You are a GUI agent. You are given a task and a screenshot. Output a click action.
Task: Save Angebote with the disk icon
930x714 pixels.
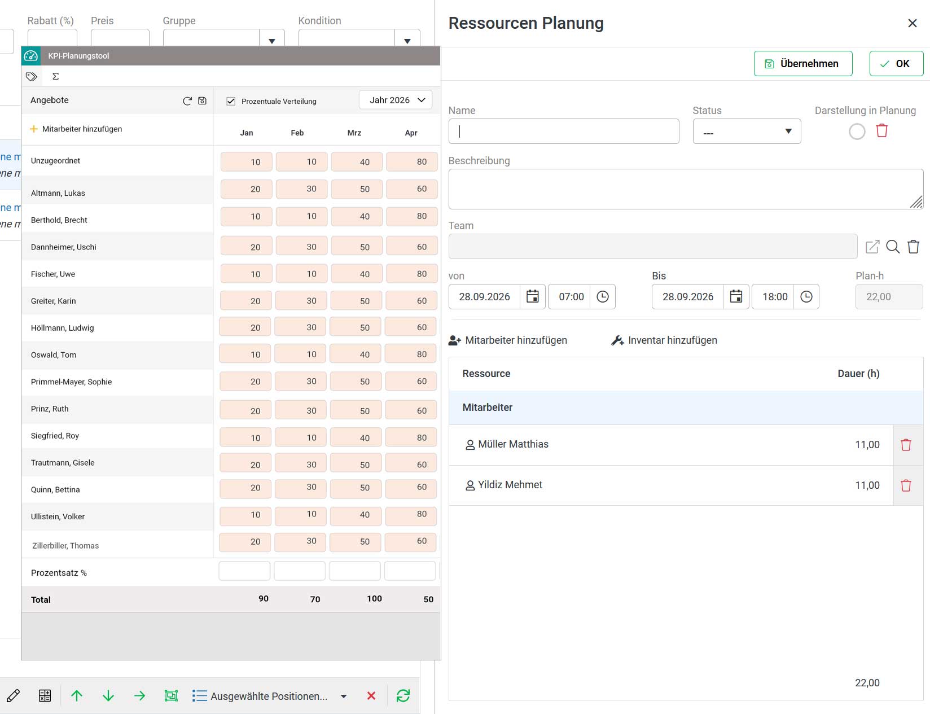(203, 100)
